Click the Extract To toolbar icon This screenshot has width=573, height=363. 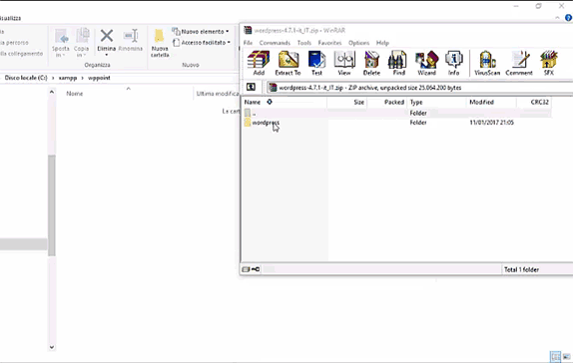287,63
